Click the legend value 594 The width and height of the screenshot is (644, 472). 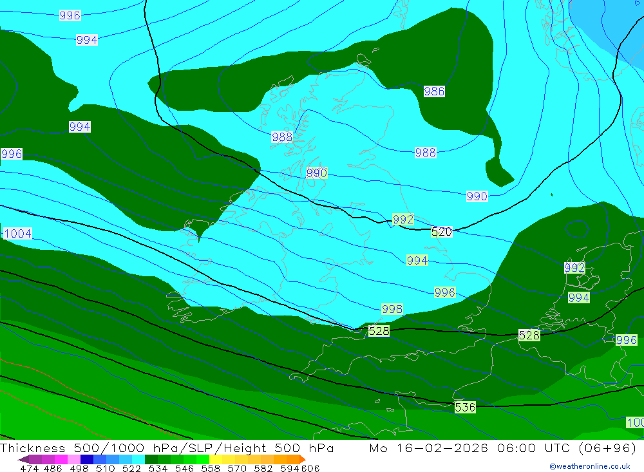tap(290, 468)
